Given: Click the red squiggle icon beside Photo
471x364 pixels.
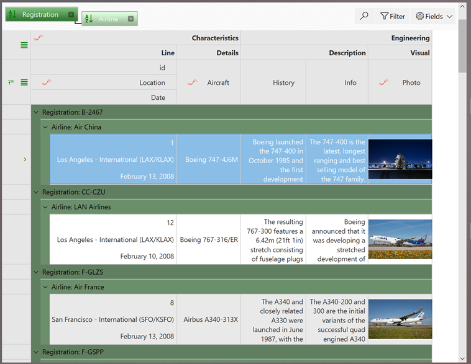Looking at the screenshot, I should tap(383, 82).
